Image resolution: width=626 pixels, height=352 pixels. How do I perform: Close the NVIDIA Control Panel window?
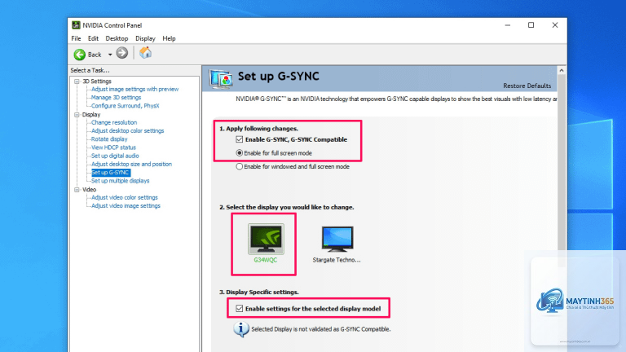[555, 25]
